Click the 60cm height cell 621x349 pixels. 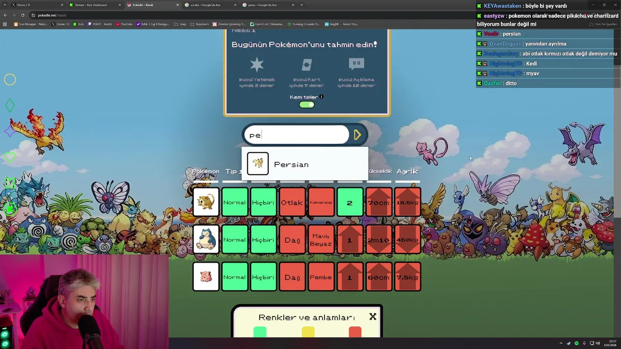click(x=379, y=277)
